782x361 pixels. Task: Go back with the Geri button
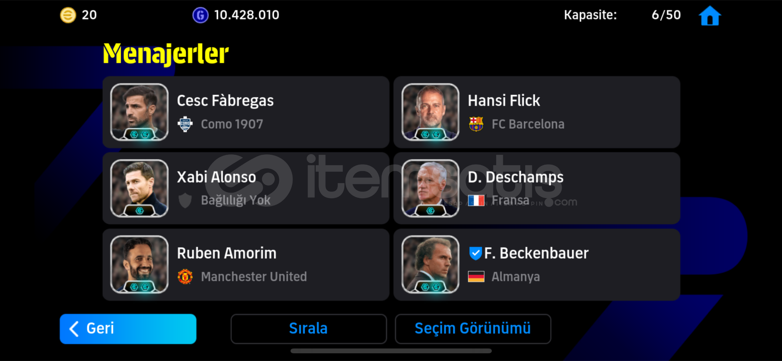pyautogui.click(x=128, y=329)
